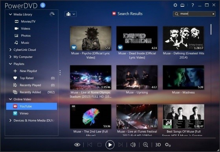The image size is (220, 152).
Task: Open the Recently Played playlist icon
Action: pyautogui.click(x=15, y=85)
